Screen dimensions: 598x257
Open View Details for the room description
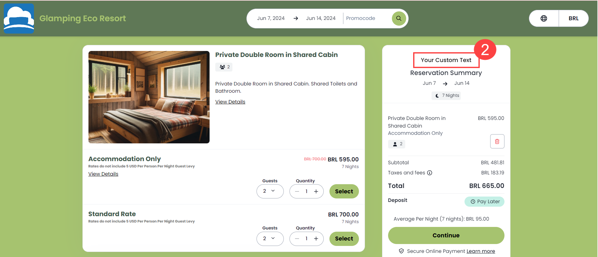pos(230,102)
